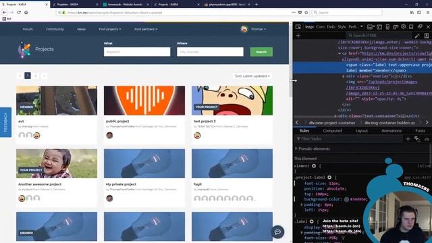Click the selector highlighter icon beside element

point(314,166)
